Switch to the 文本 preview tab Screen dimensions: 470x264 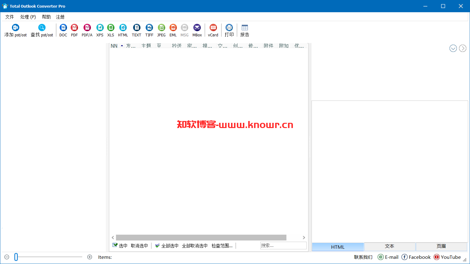(x=390, y=246)
